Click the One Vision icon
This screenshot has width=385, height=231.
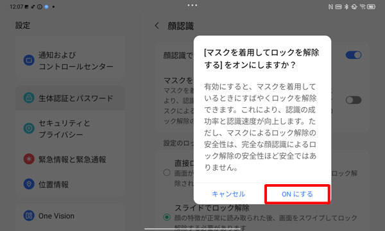(x=29, y=216)
